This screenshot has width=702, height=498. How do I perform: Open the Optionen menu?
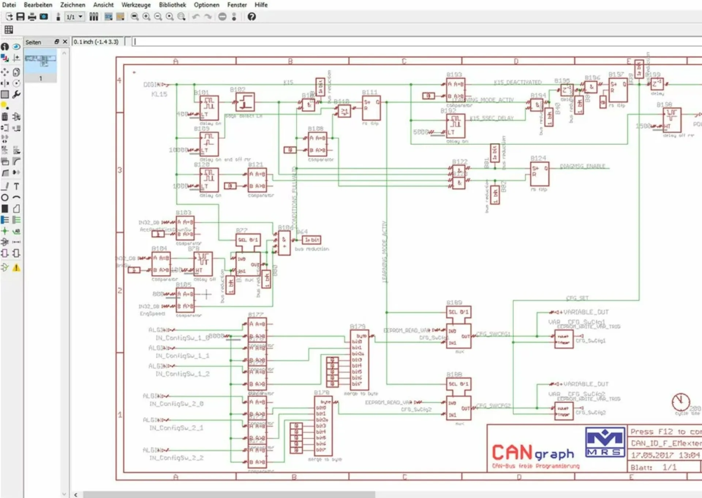click(207, 5)
